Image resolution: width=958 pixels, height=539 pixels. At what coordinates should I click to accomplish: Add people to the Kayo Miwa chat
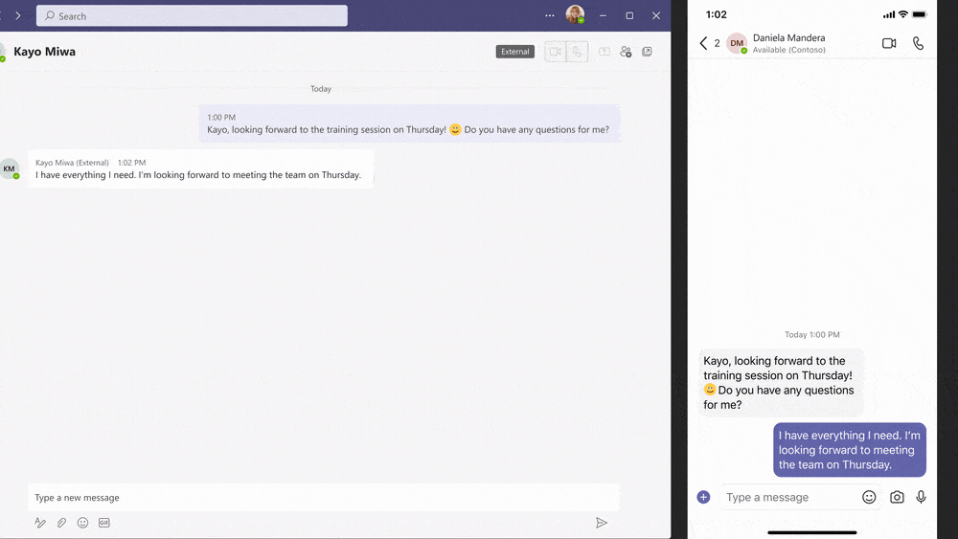[x=626, y=52]
